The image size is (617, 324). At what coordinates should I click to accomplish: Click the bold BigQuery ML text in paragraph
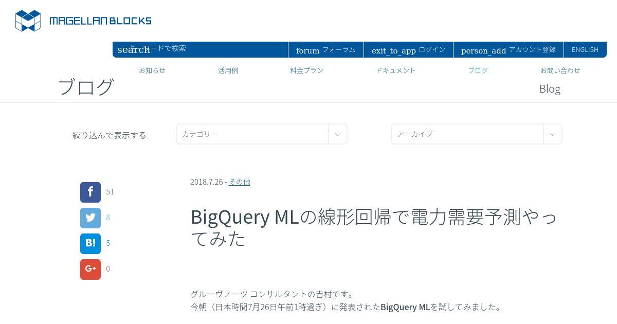(405, 307)
